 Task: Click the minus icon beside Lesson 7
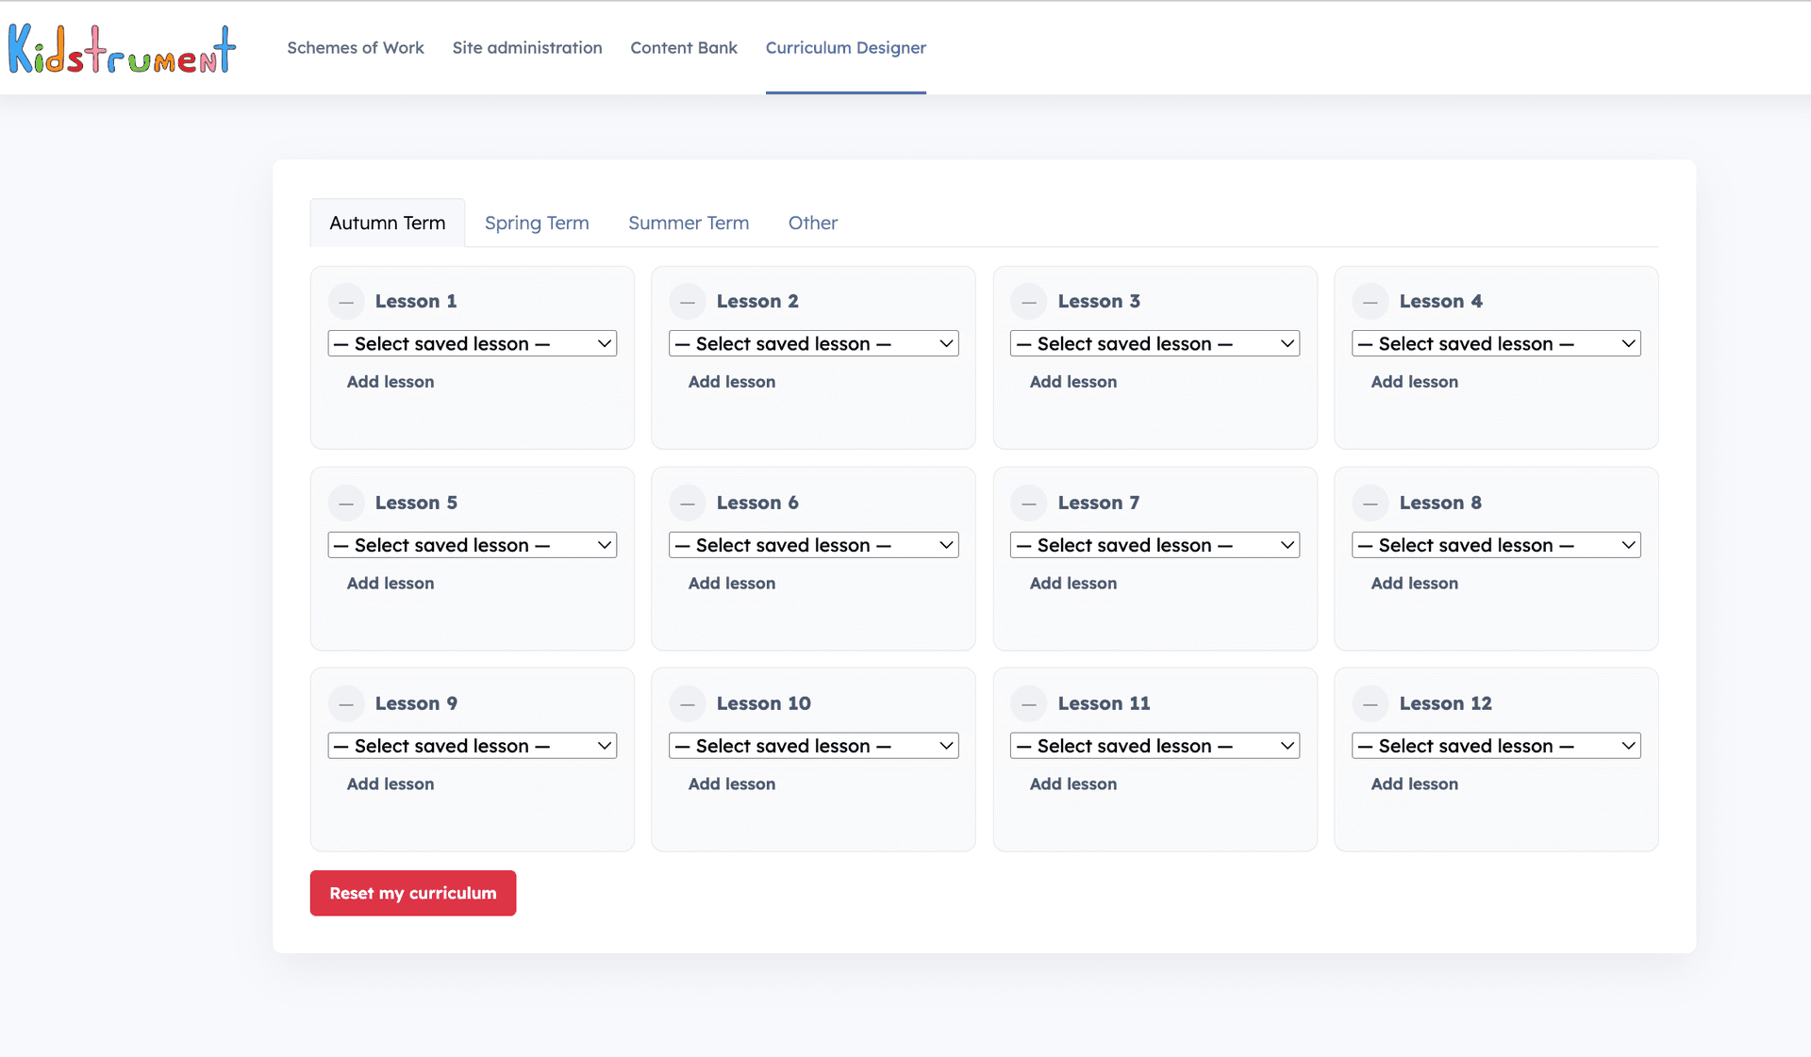1029,504
